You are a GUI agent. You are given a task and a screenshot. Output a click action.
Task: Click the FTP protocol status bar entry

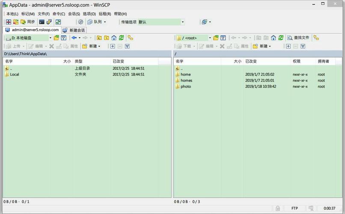click(x=294, y=208)
